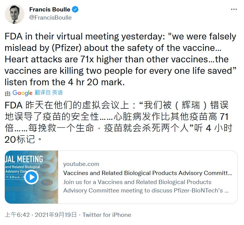
Task: Click the Google logo in translation attribution
Action: tap(22, 93)
